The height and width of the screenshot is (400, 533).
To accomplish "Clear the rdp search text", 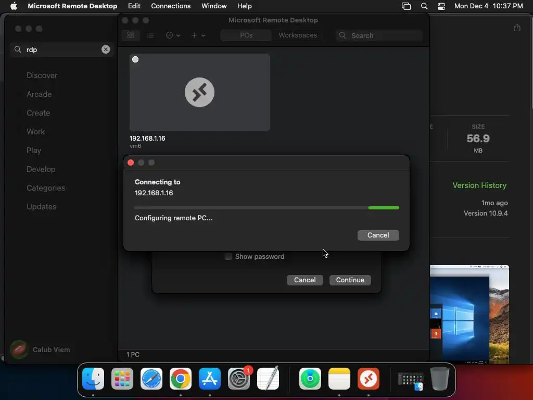I will point(106,49).
